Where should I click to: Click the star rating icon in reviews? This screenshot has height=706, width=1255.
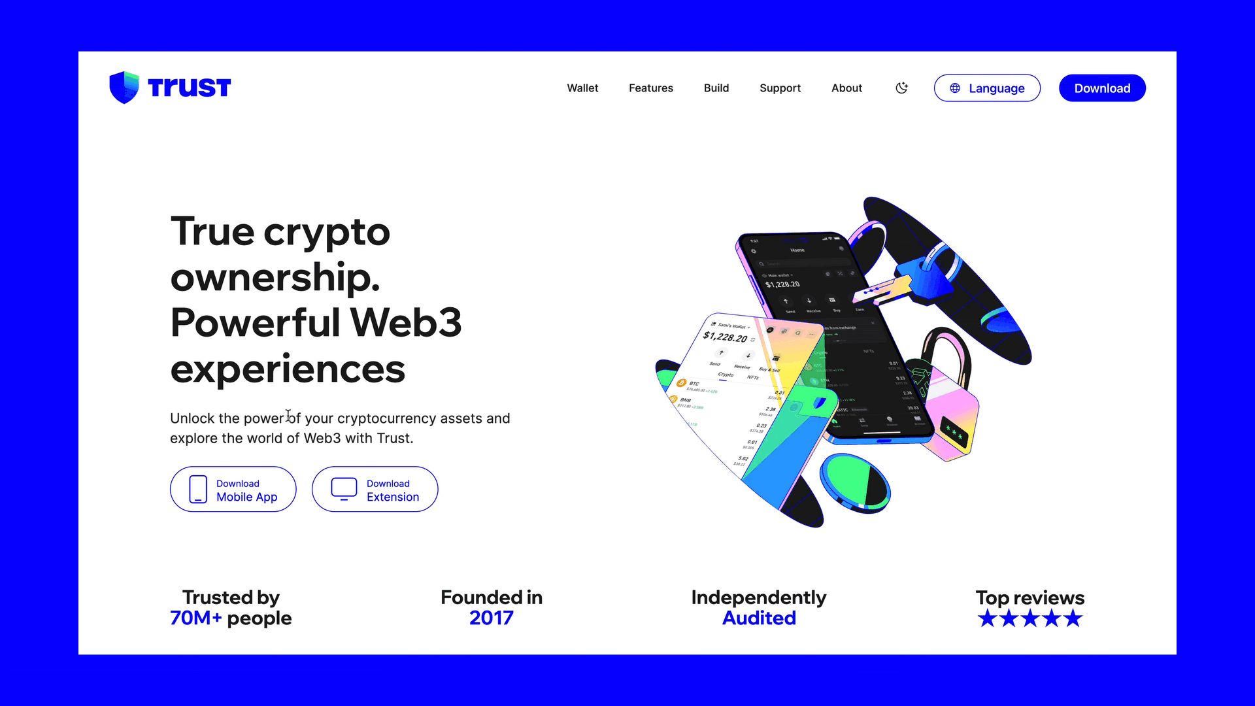pos(1029,619)
